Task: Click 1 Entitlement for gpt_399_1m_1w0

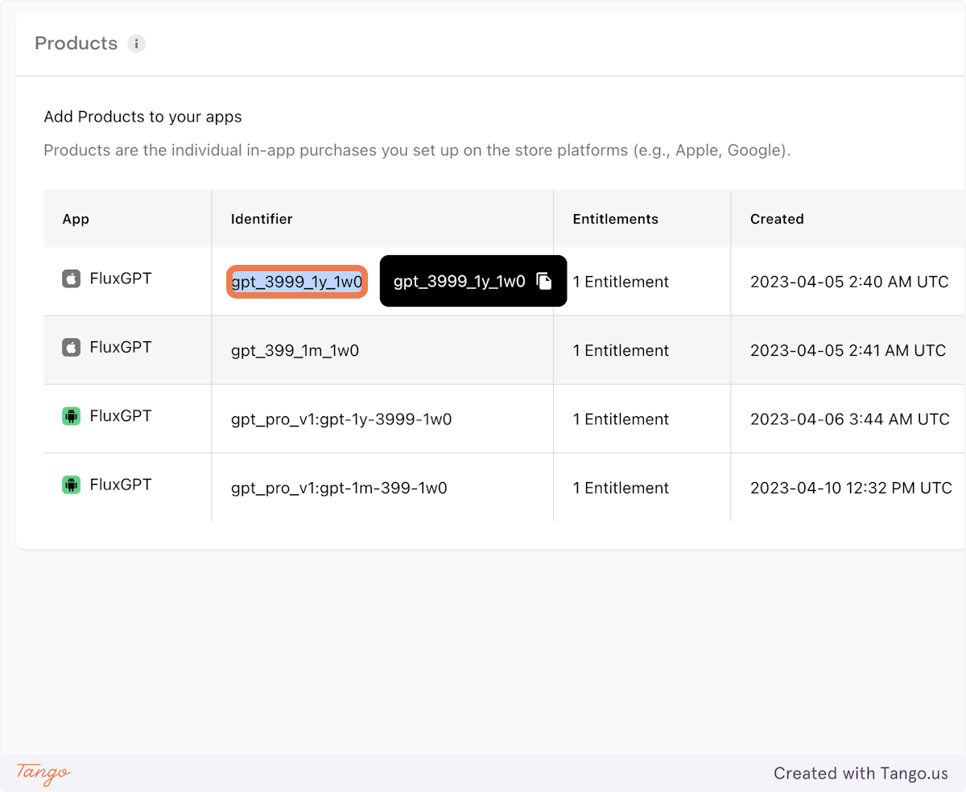Action: [x=621, y=351]
